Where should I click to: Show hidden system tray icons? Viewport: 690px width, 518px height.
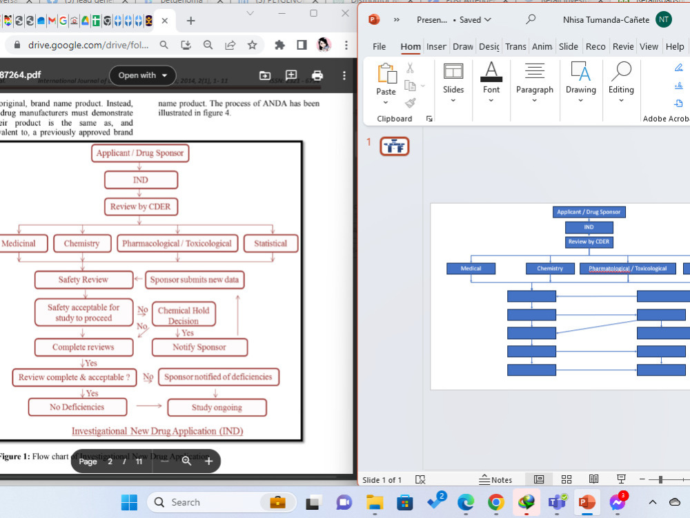tap(653, 502)
